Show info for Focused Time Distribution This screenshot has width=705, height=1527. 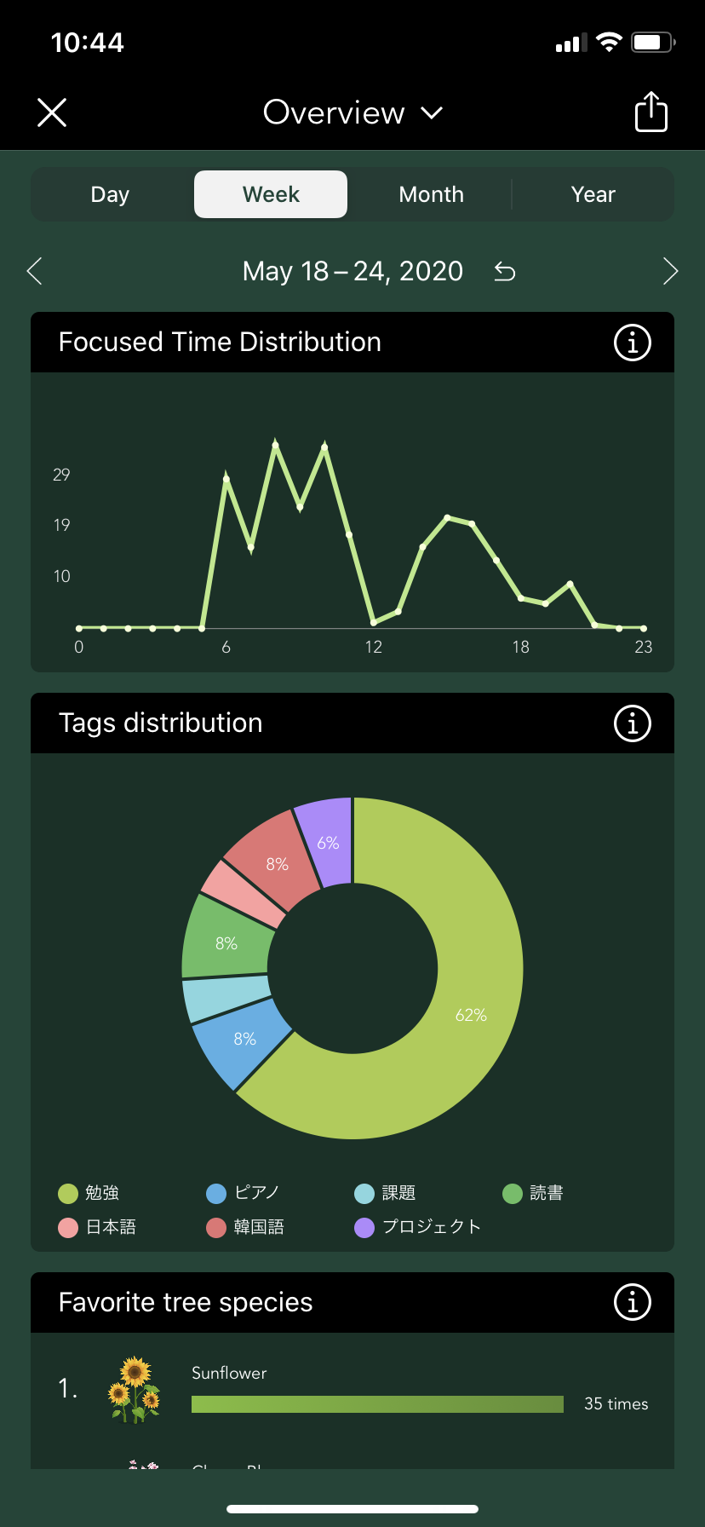click(x=632, y=343)
